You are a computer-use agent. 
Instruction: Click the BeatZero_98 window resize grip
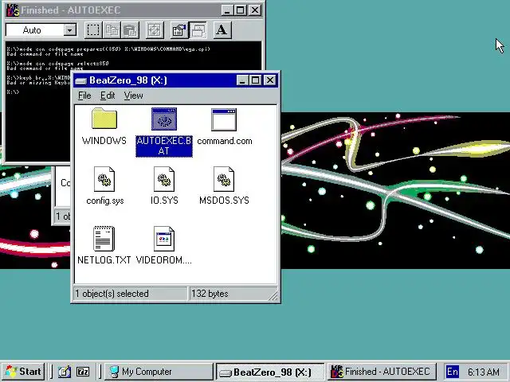(273, 295)
